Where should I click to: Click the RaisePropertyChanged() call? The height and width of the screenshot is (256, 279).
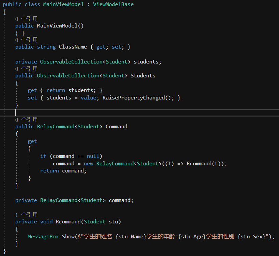[x=137, y=98]
